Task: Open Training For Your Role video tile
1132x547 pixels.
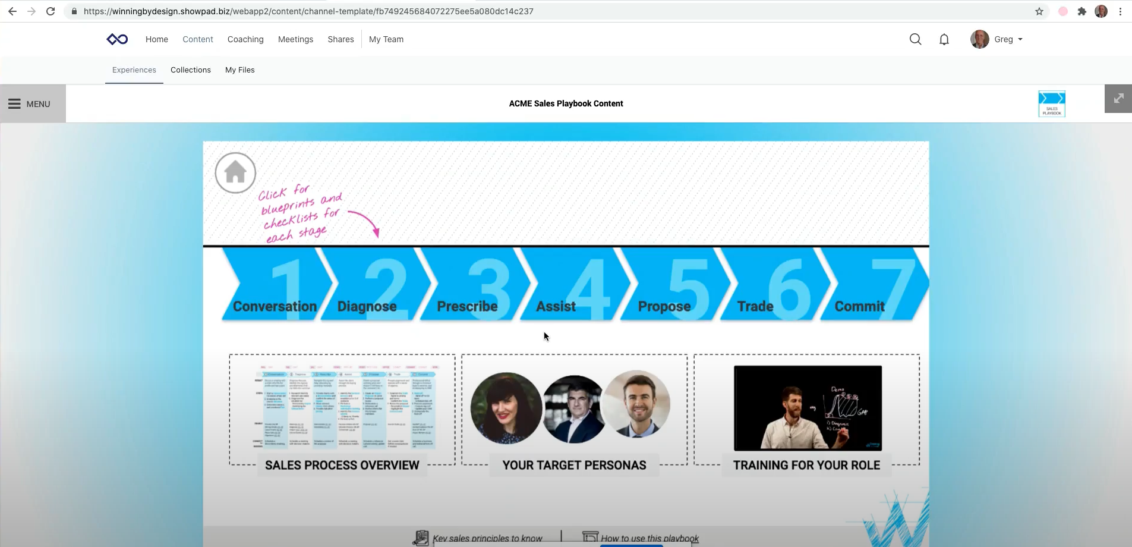Action: [x=807, y=409]
